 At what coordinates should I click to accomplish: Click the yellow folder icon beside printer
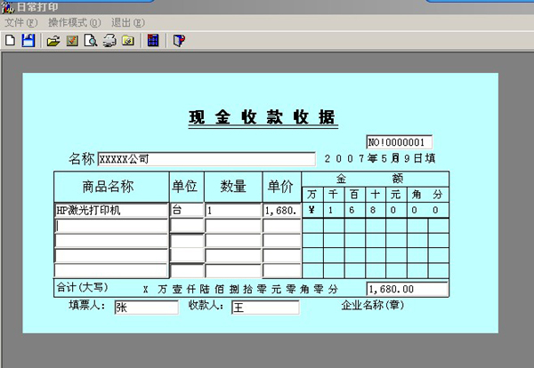(128, 40)
